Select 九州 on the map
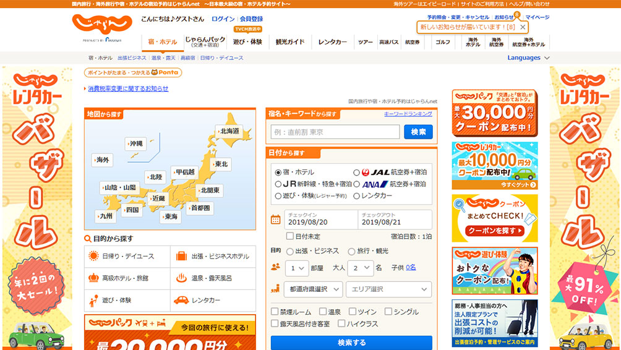This screenshot has height=350, width=621. coord(105,216)
